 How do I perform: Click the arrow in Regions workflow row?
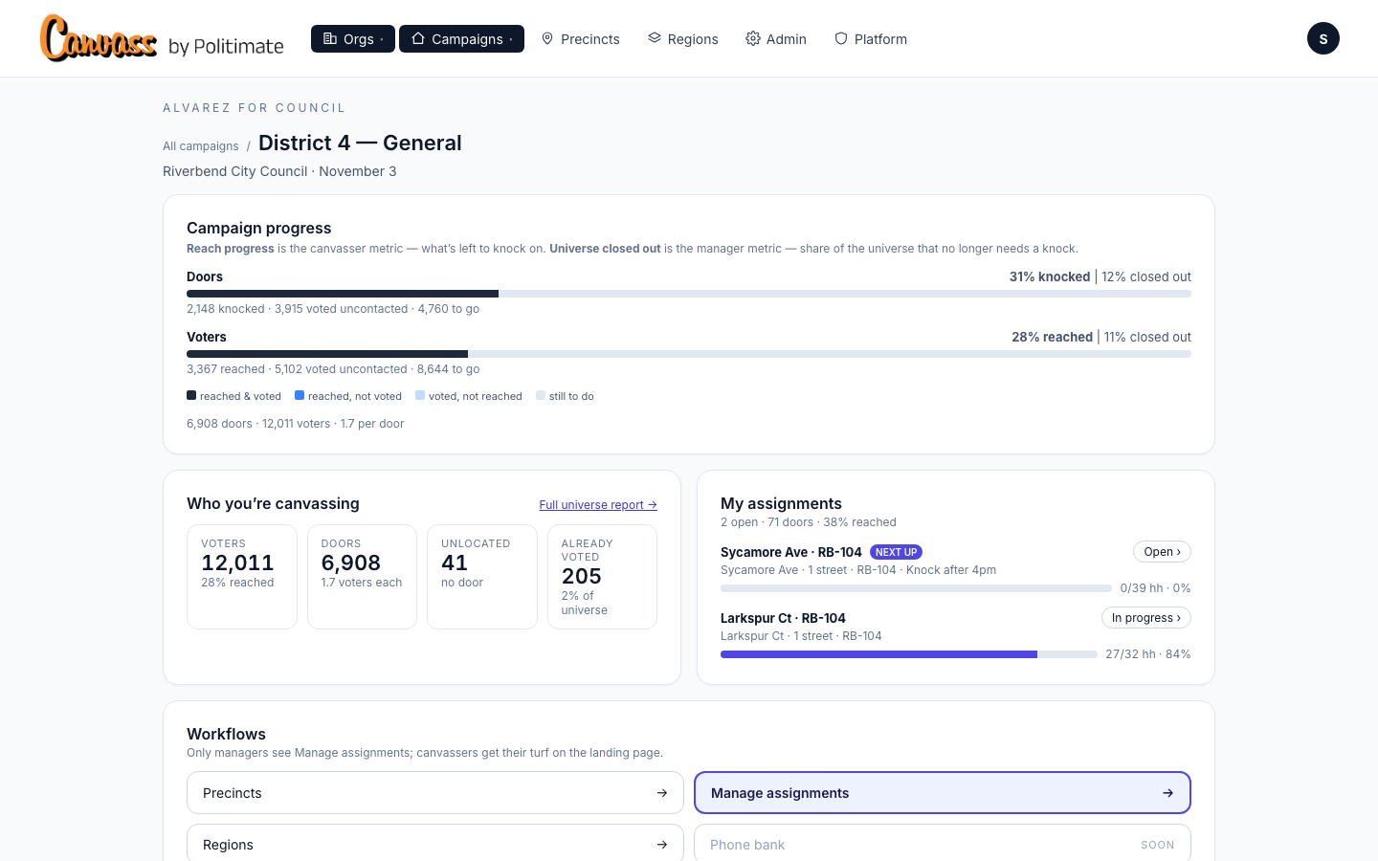[x=661, y=845]
